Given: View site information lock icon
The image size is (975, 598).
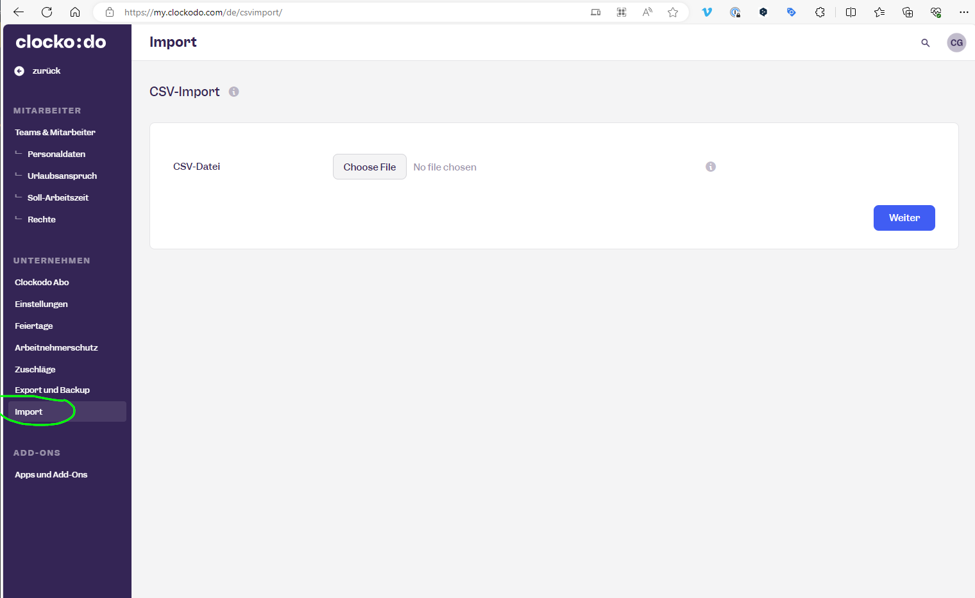Looking at the screenshot, I should click(x=110, y=12).
